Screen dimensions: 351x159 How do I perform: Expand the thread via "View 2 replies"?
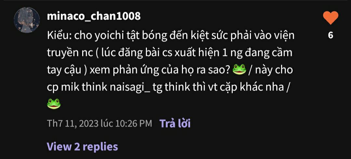[x=82, y=146]
